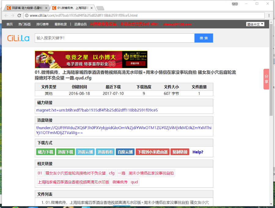Click the scrollbar up arrow
This screenshot has height=208, width=275.
point(271,22)
